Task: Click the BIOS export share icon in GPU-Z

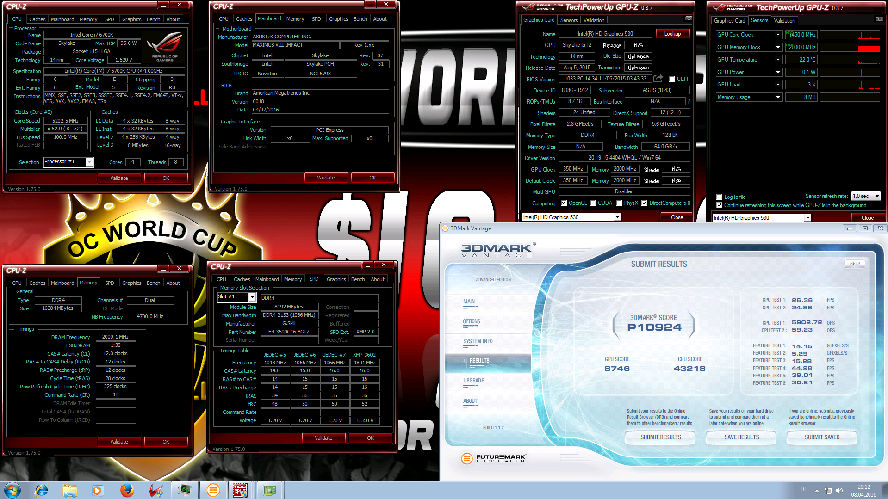Action: coord(658,79)
